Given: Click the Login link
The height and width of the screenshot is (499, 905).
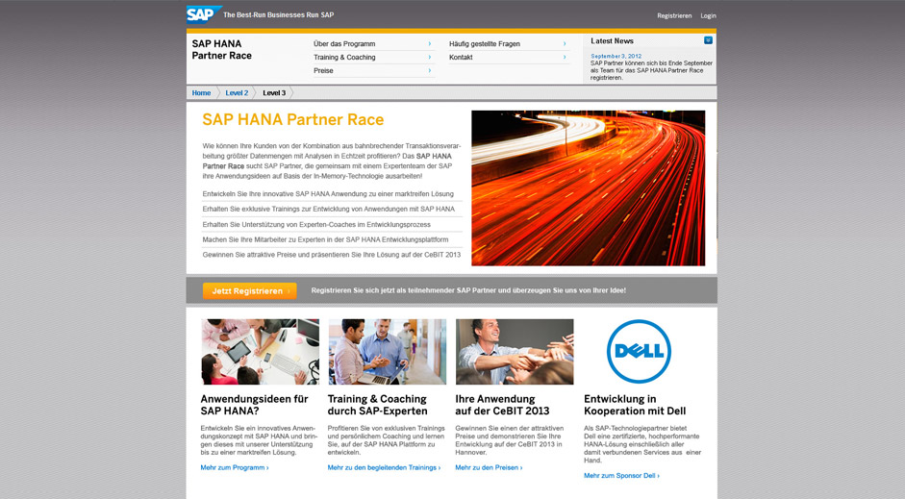Looking at the screenshot, I should 708,16.
